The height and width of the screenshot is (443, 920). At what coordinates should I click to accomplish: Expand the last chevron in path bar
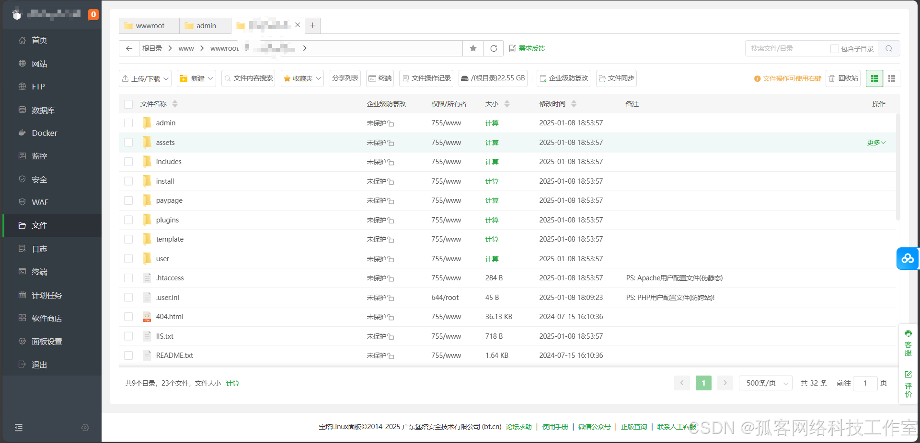pyautogui.click(x=305, y=48)
